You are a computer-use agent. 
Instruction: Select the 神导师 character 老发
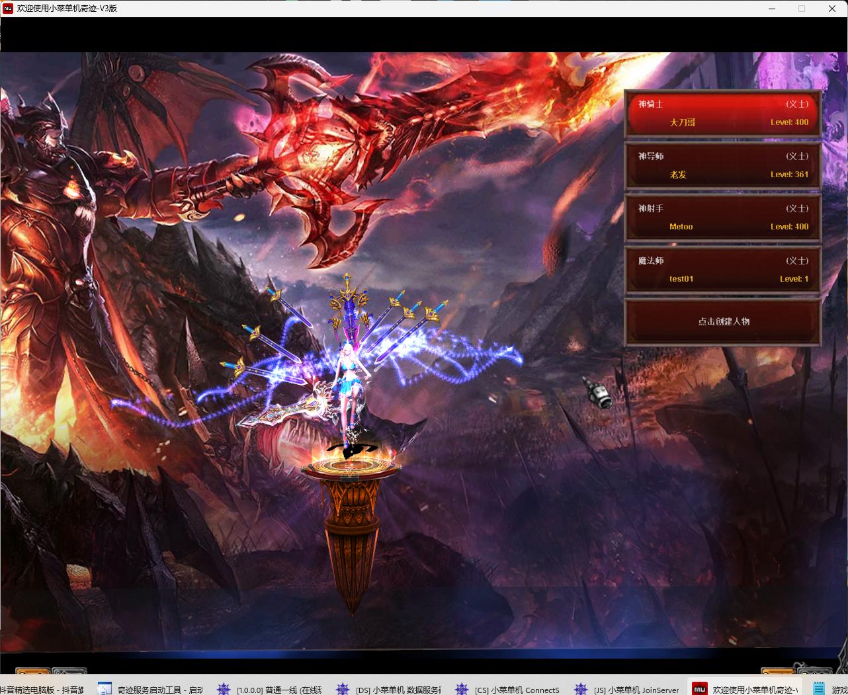tap(723, 165)
